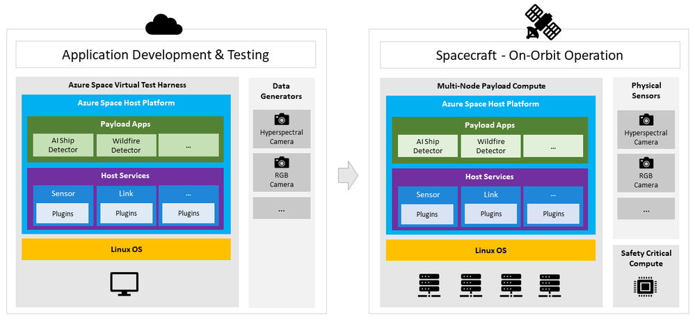Click Plugins box under Sensor in spacecraft panel
Viewport: 695px width, 320px height.
(x=427, y=214)
